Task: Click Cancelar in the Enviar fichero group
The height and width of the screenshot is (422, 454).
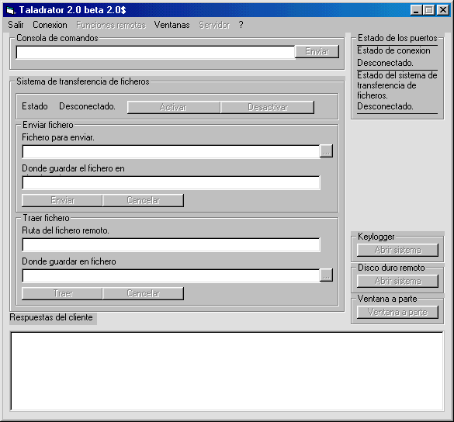Action: [x=143, y=200]
